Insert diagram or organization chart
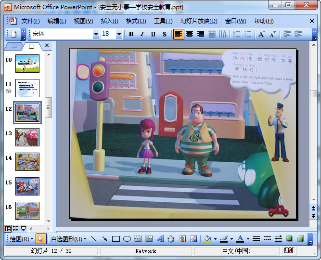This screenshot has width=321, height=260. click(171, 239)
